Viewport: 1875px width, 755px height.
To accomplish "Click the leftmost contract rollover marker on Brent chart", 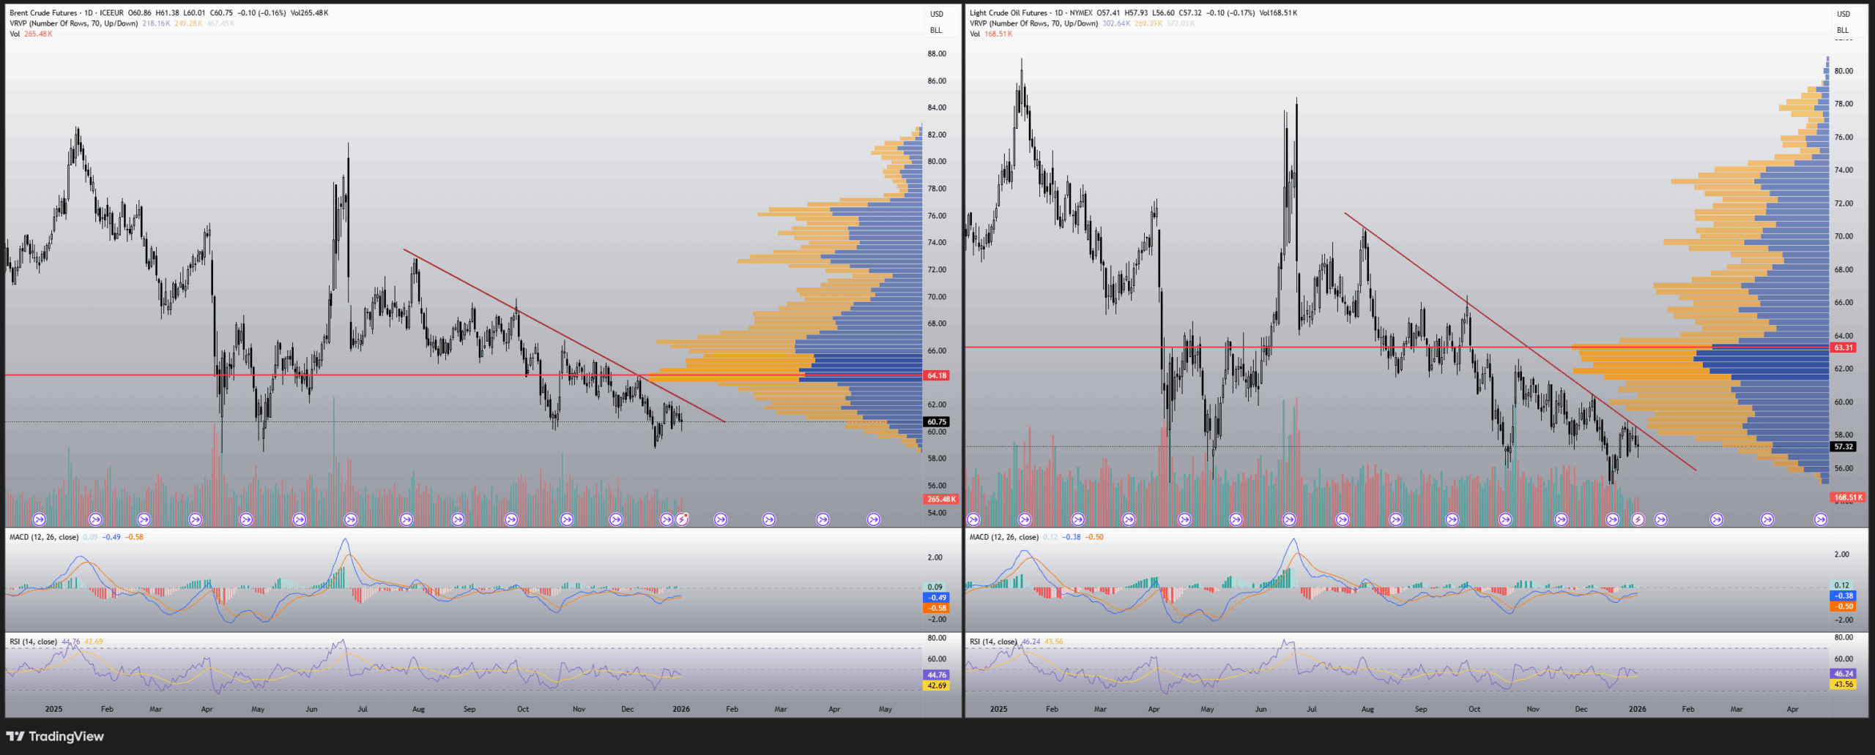I will tap(40, 519).
